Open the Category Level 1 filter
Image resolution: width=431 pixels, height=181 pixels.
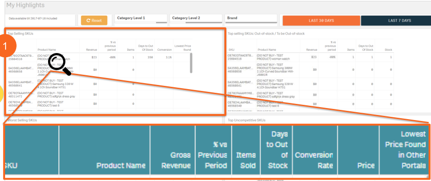140,19
